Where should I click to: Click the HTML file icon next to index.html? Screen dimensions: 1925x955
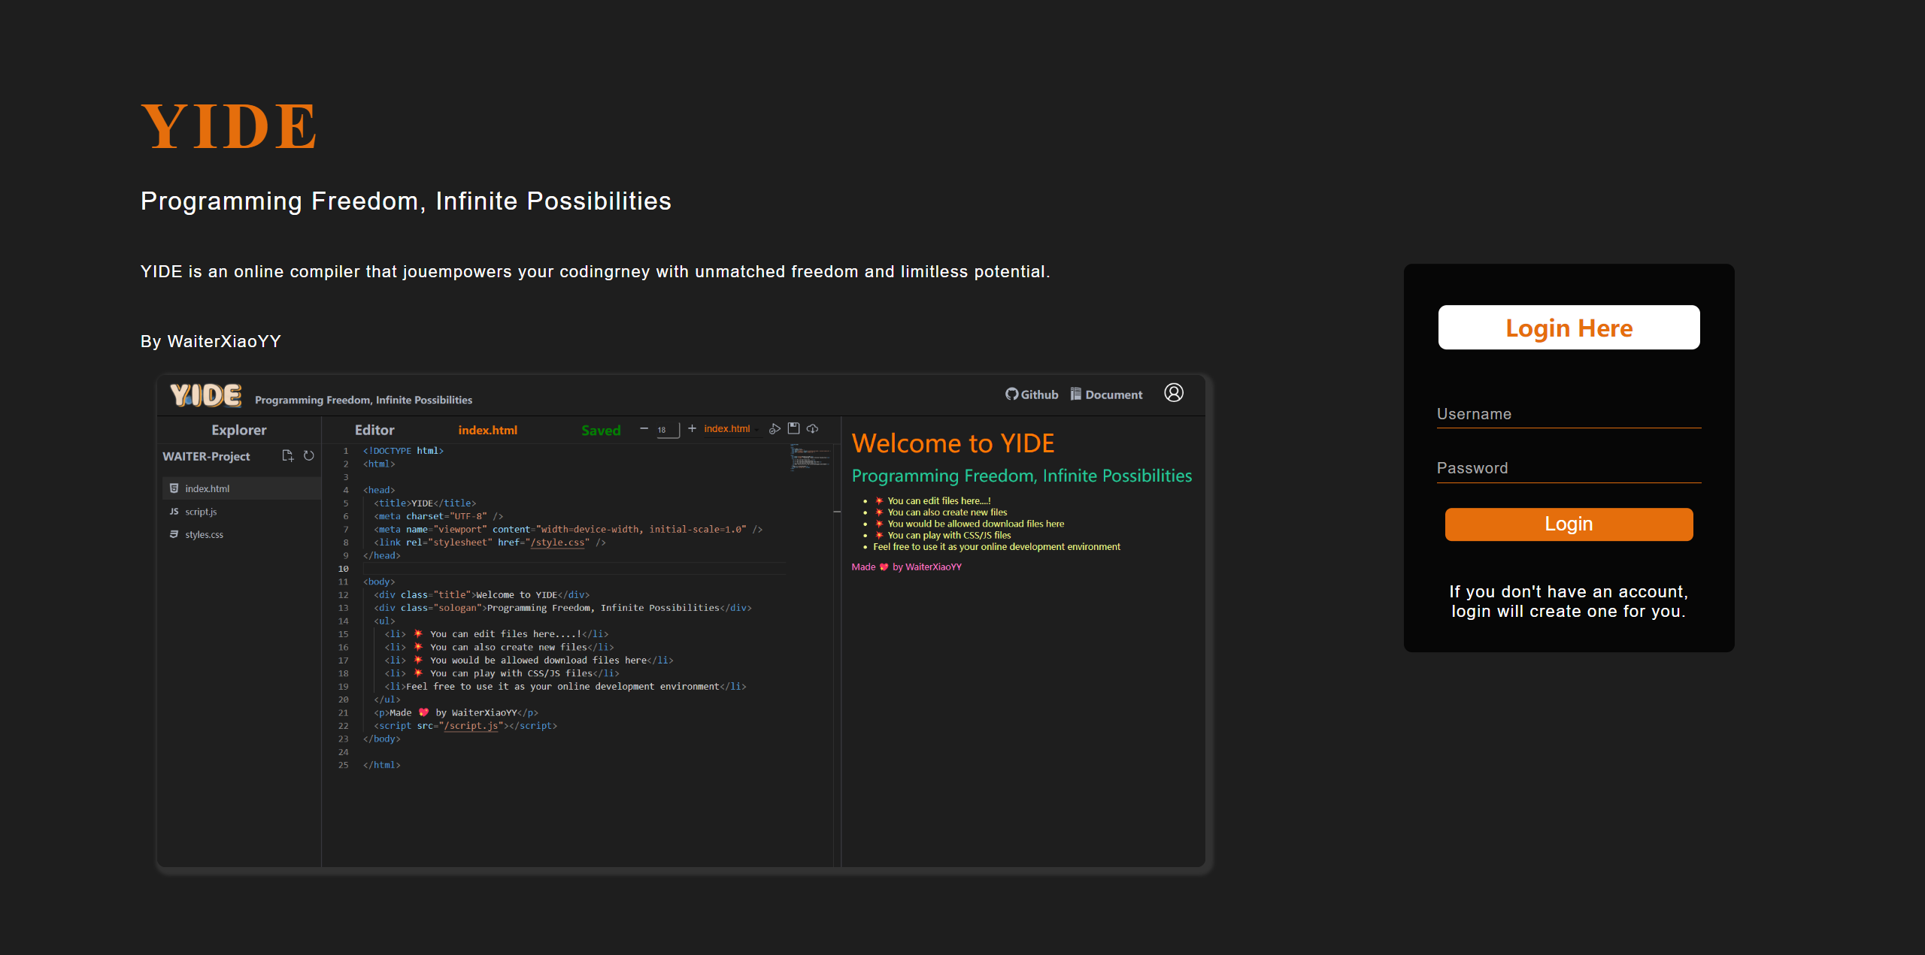click(174, 488)
